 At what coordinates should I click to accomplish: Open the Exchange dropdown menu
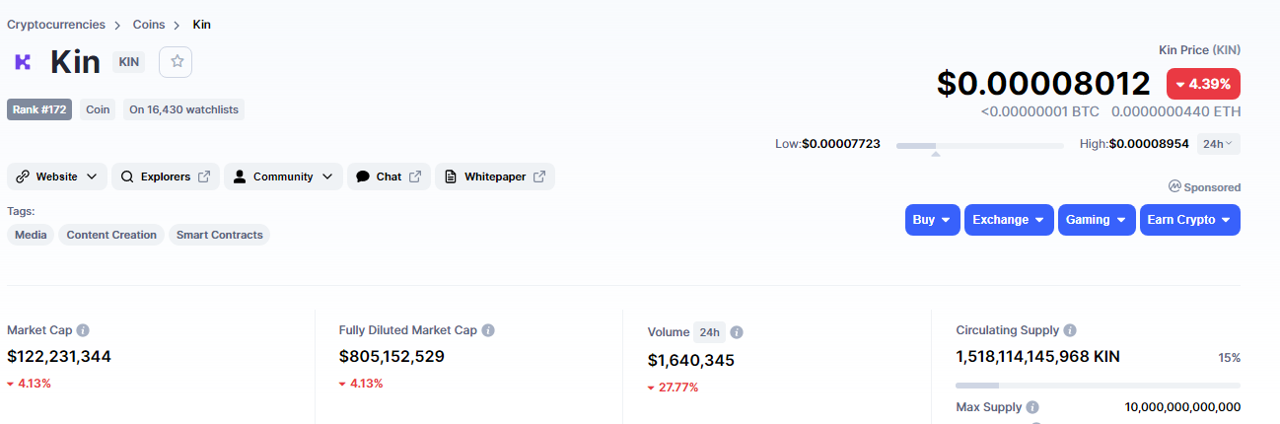point(1008,220)
